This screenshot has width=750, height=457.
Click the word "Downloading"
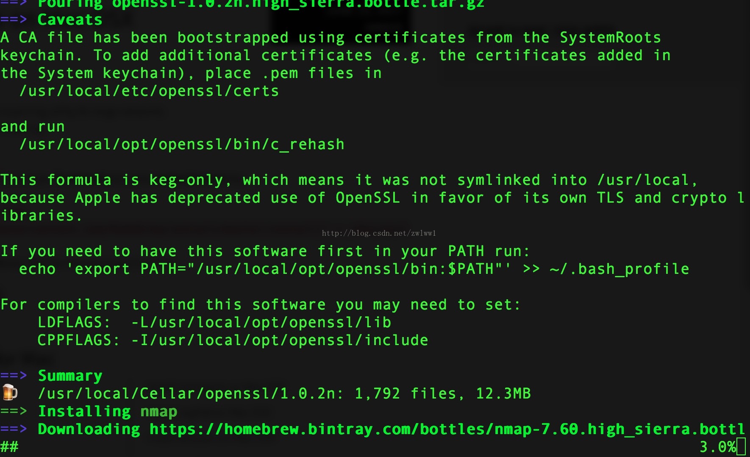(x=89, y=429)
